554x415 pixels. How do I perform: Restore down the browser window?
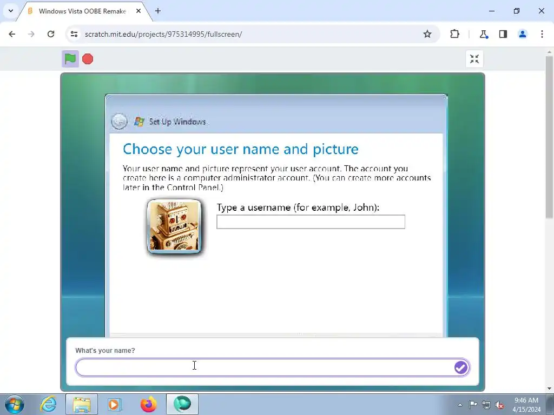tap(517, 11)
